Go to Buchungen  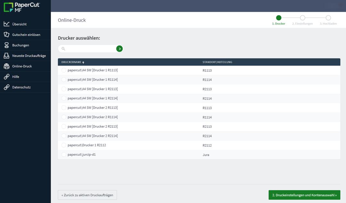tap(25, 45)
